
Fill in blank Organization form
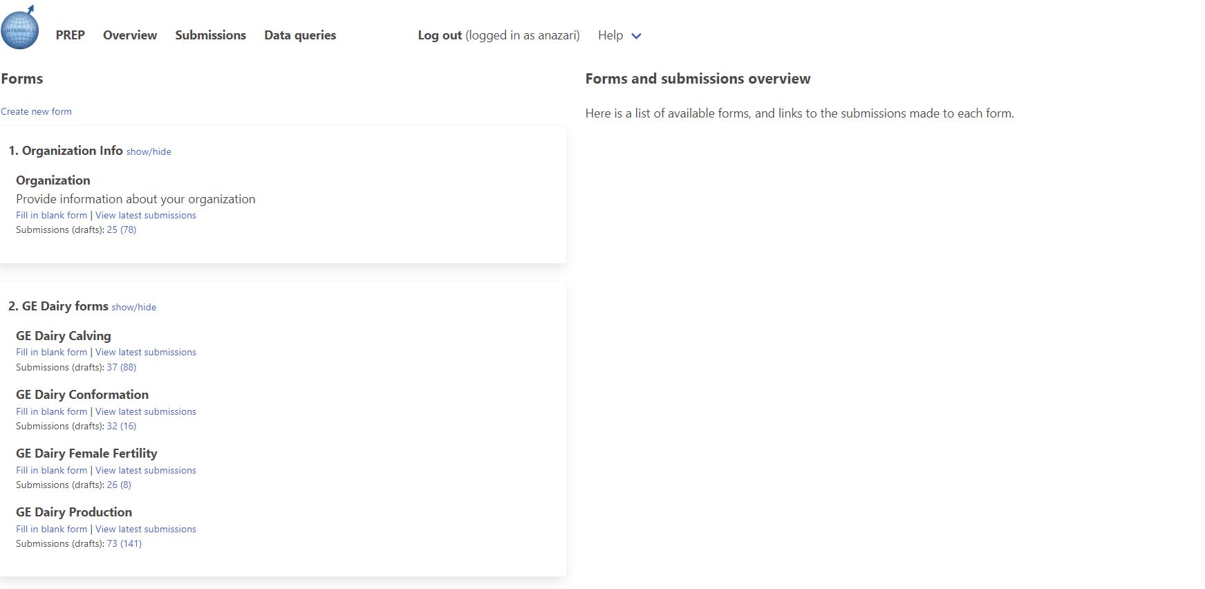click(52, 215)
